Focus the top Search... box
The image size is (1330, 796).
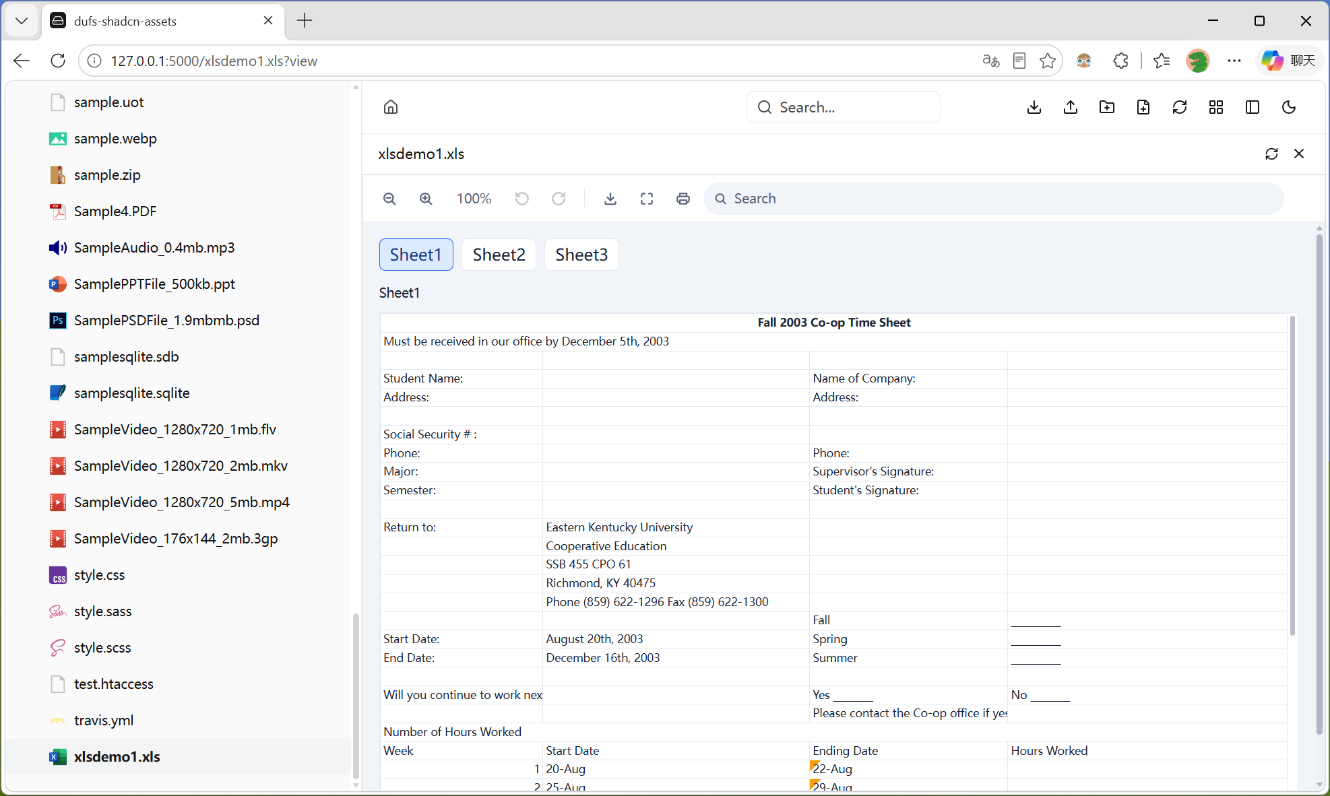(x=843, y=107)
